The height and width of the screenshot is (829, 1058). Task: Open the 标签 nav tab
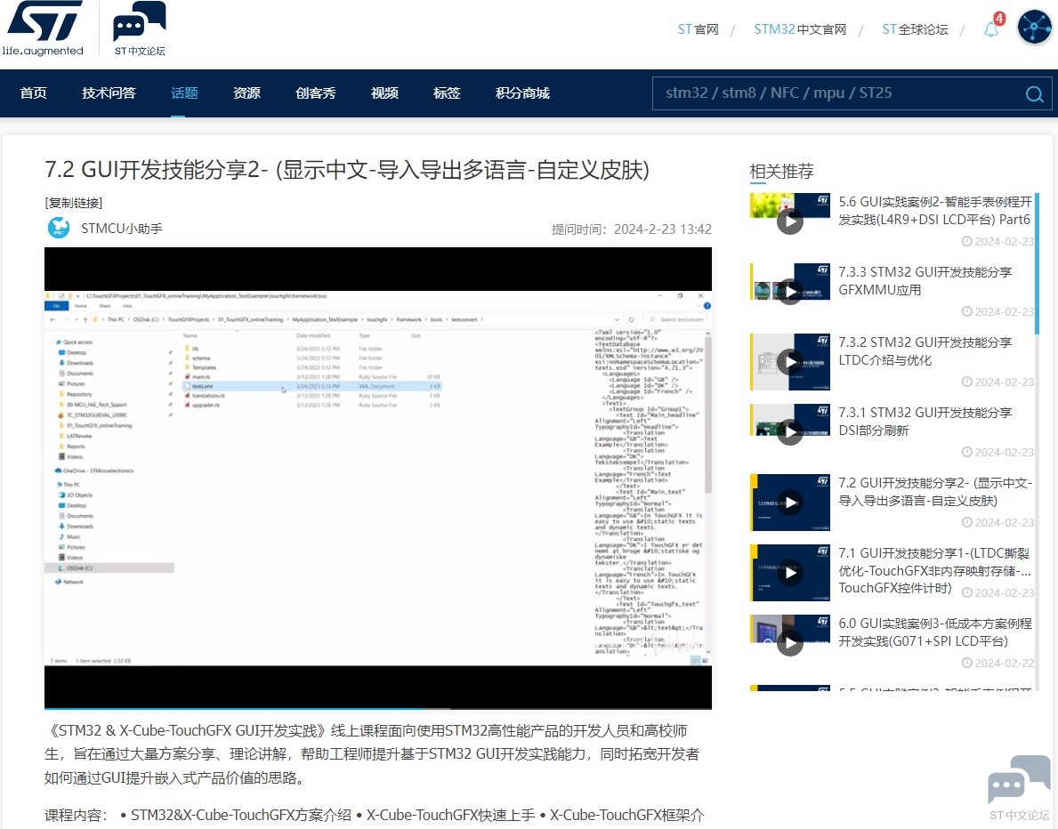point(447,93)
